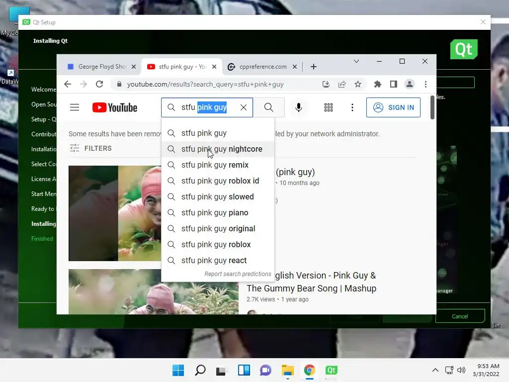The height and width of the screenshot is (382, 509).
Task: Bookmark this page with star
Action: (358, 85)
